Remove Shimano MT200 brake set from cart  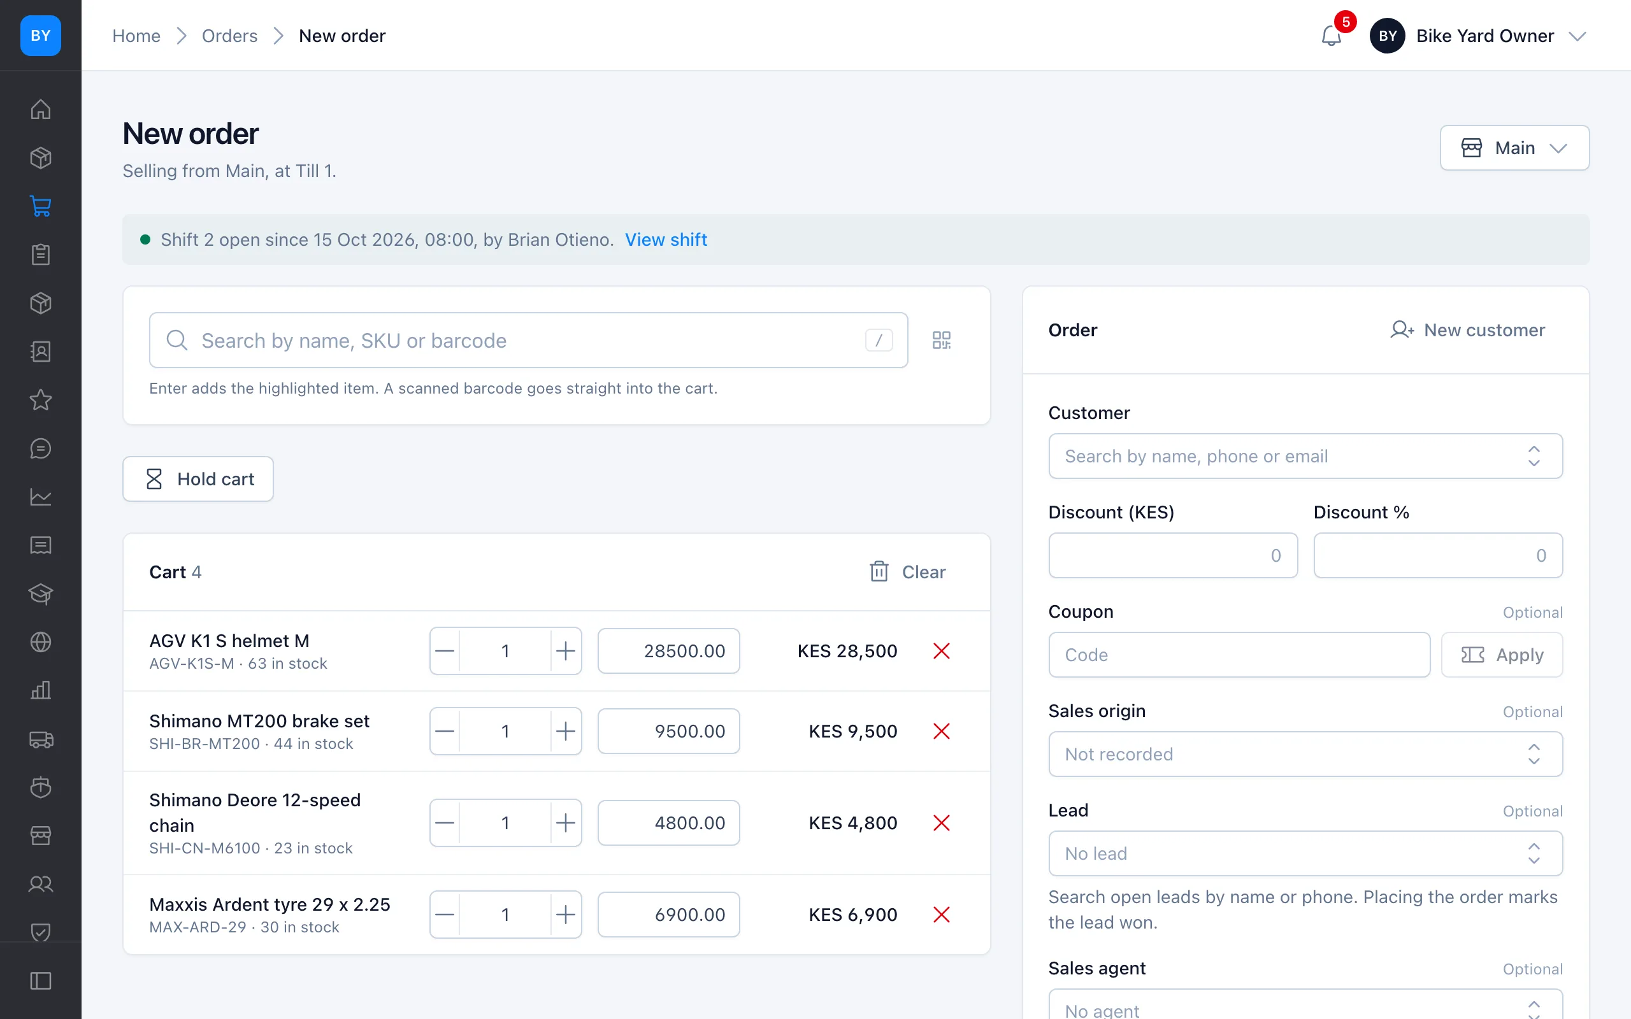tap(942, 731)
